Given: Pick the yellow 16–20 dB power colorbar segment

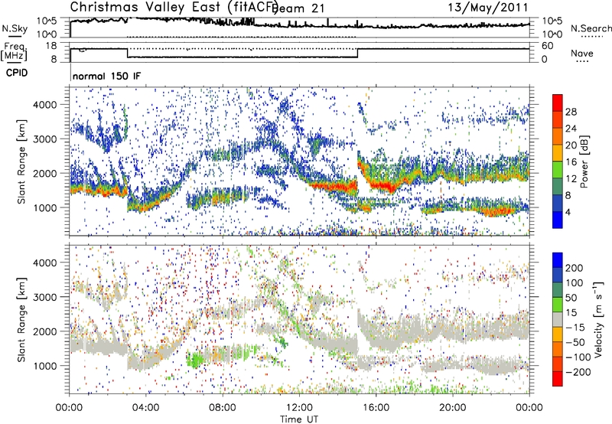Looking at the screenshot, I should click(x=558, y=153).
